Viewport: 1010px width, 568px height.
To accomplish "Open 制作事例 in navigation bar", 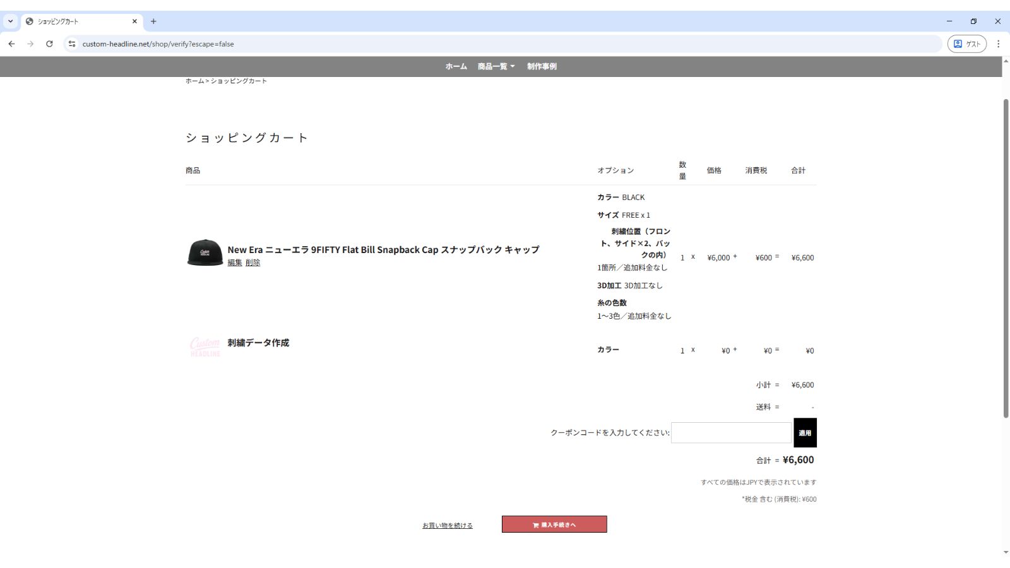I will pyautogui.click(x=542, y=66).
